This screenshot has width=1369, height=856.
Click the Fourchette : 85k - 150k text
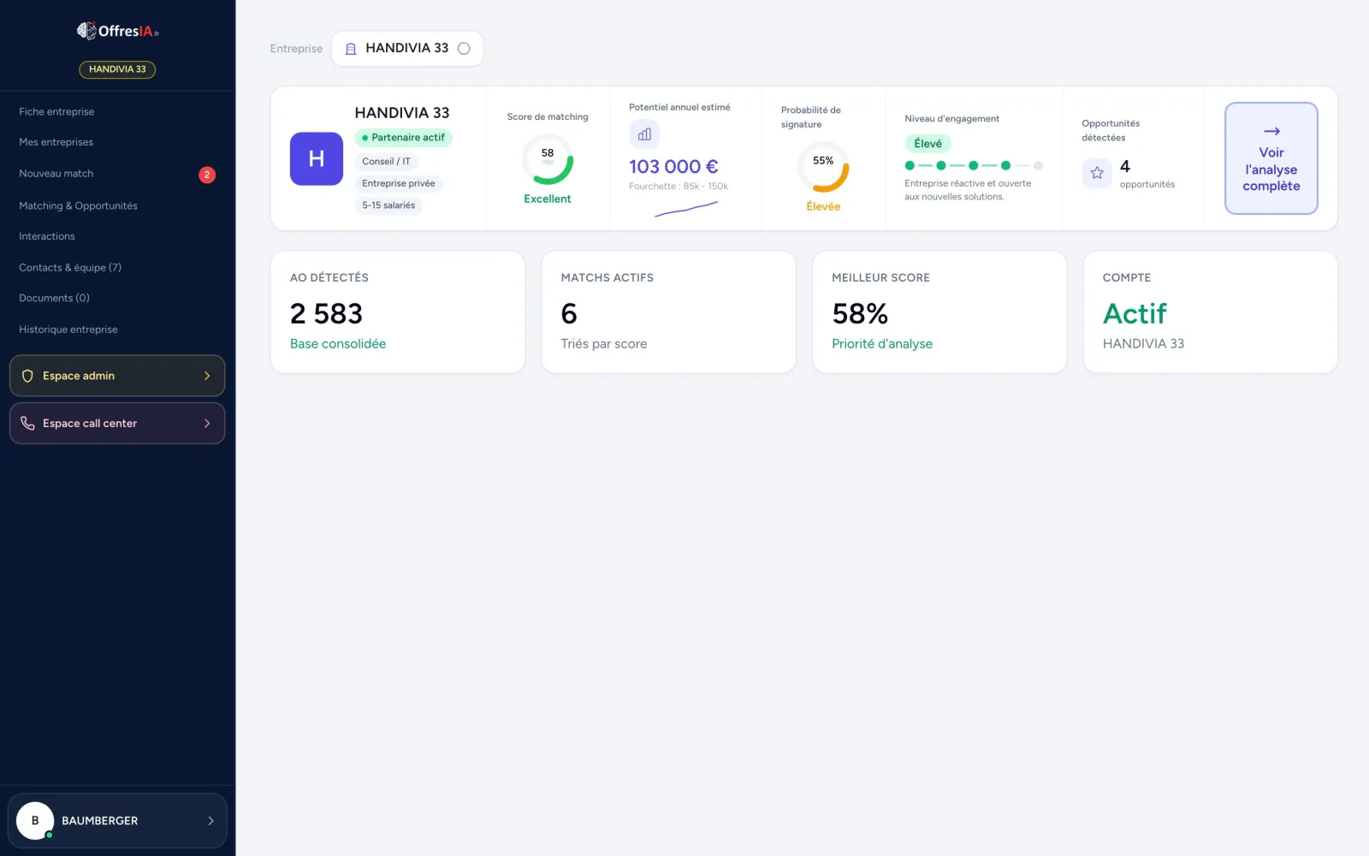tap(679, 187)
